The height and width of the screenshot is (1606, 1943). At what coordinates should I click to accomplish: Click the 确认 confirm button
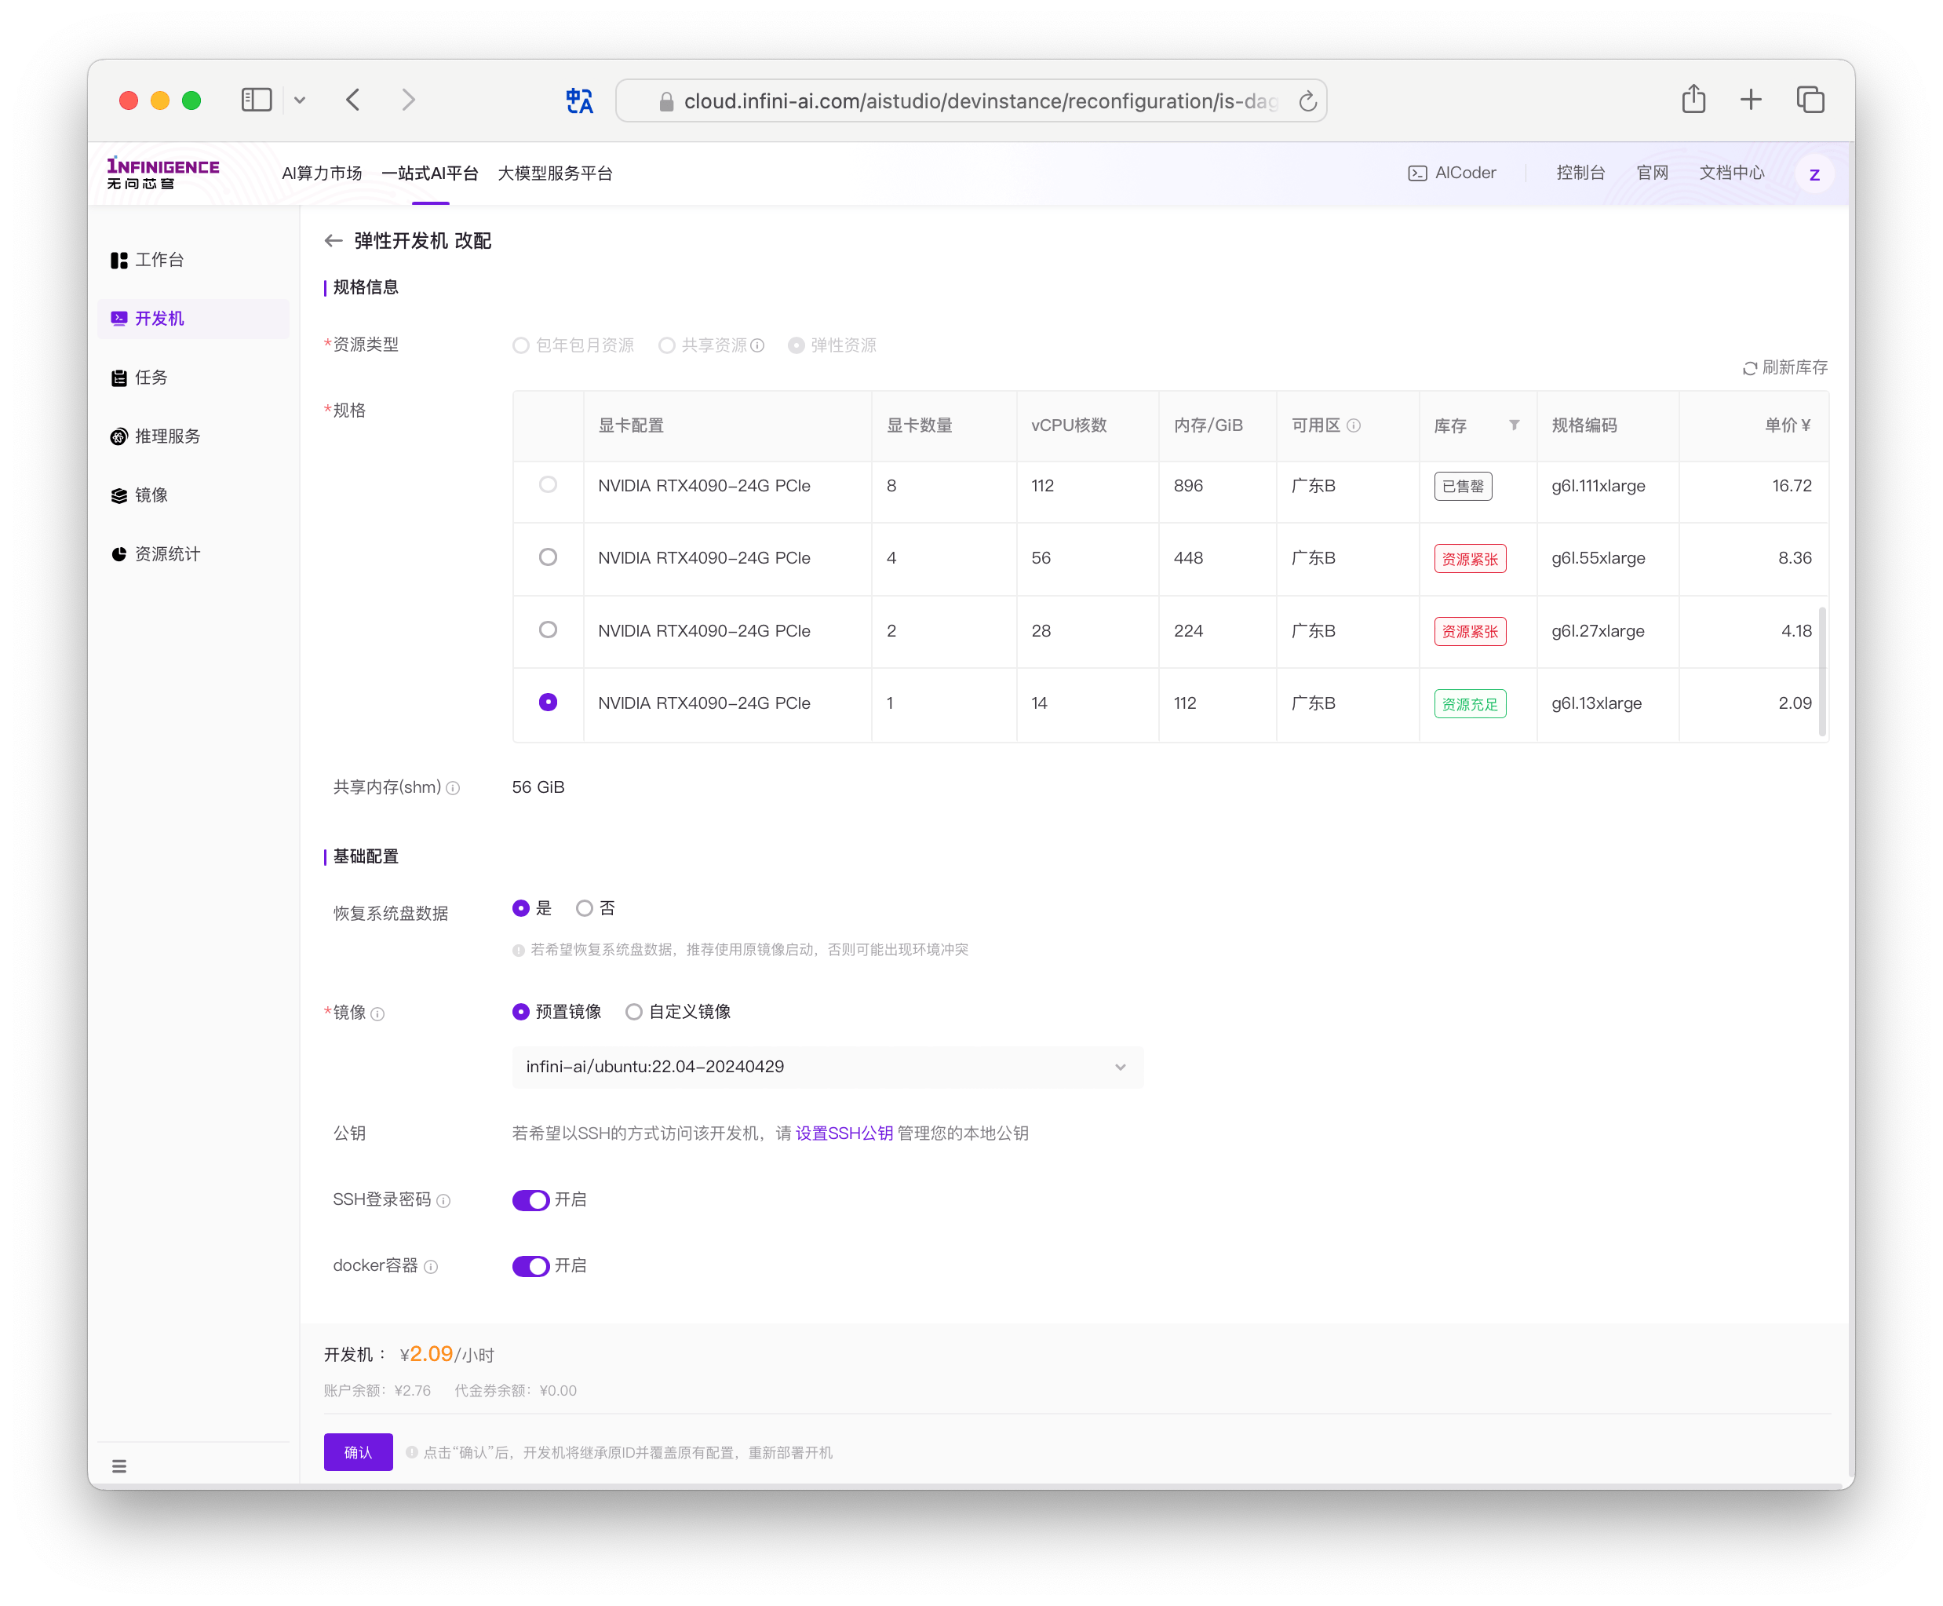point(358,1451)
